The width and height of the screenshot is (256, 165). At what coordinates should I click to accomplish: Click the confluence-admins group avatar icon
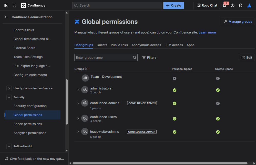[x=85, y=103]
